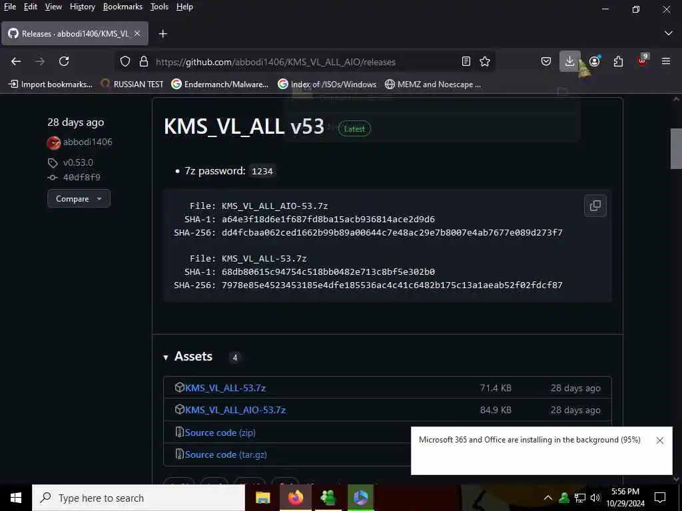Toggle reader view in the address bar
682x511 pixels.
tap(466, 62)
